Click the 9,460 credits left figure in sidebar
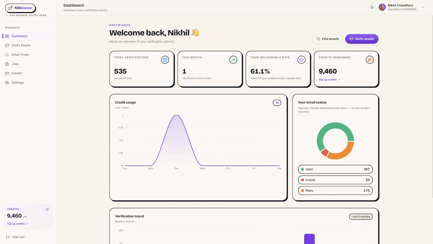The height and width of the screenshot is (244, 433). [14, 216]
